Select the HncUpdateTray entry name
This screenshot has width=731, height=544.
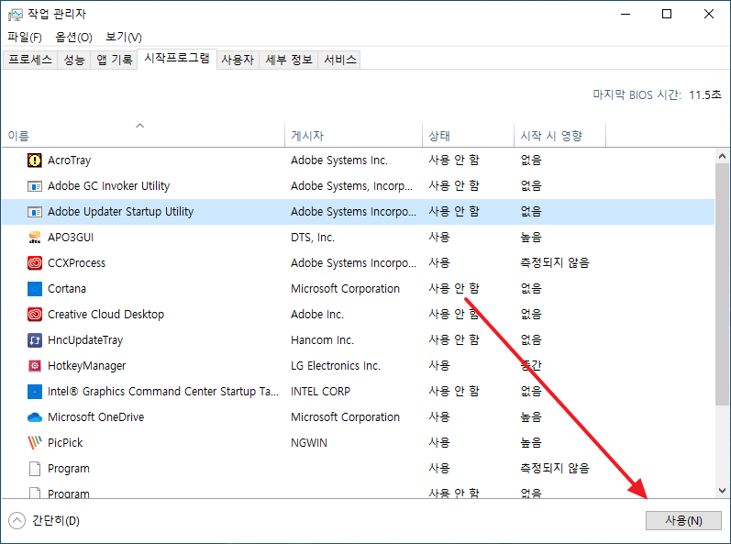pyautogui.click(x=85, y=340)
